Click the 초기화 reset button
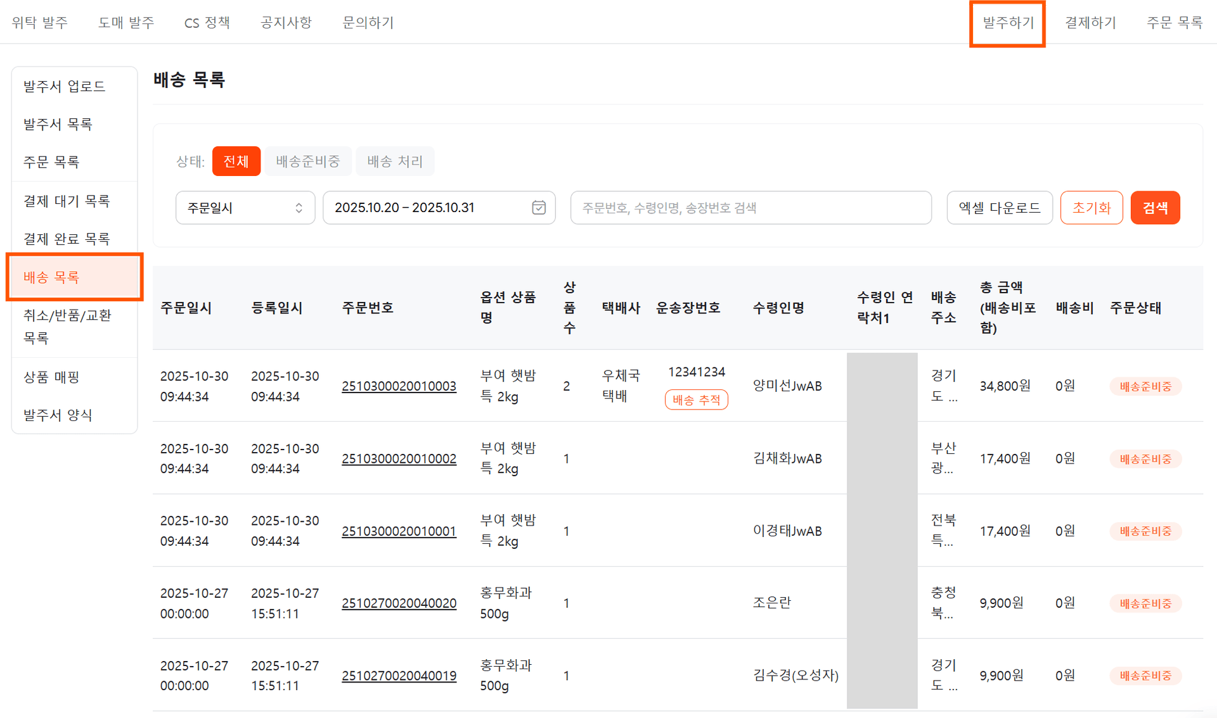Image resolution: width=1217 pixels, height=718 pixels. click(x=1091, y=207)
